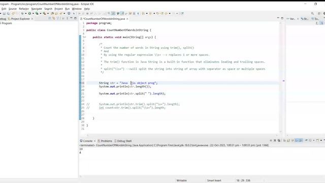This screenshot has width=325, height=183.
Task: Maximize the editor area
Action: [282, 18]
